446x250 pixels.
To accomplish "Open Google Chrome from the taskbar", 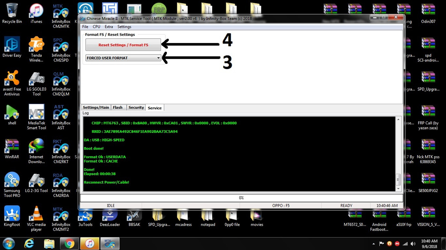I will [69, 244].
